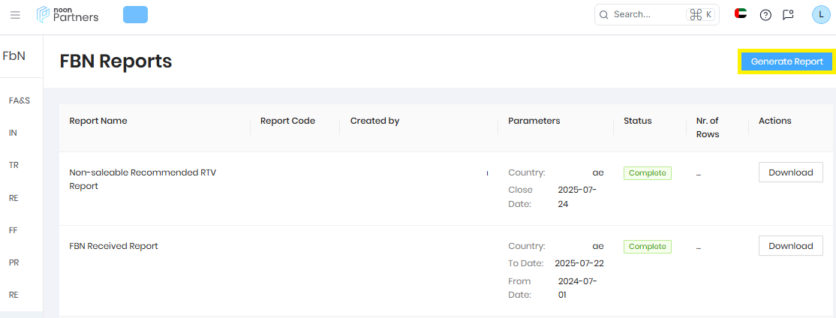Click the search magnifier icon
The image size is (836, 318).
click(604, 15)
